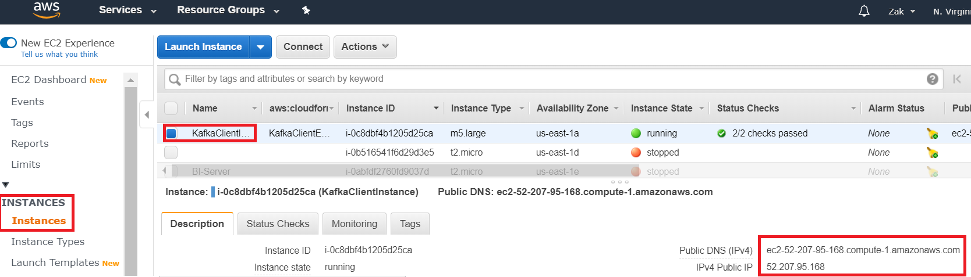Click the Public DNS ec2-52-207-95-168 value in Description
Image resolution: width=971 pixels, height=277 pixels.
pyautogui.click(x=863, y=250)
